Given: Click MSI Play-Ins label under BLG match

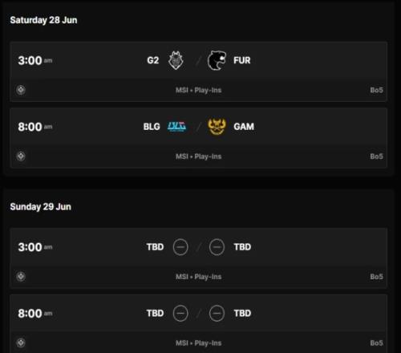Looking at the screenshot, I should 198,156.
